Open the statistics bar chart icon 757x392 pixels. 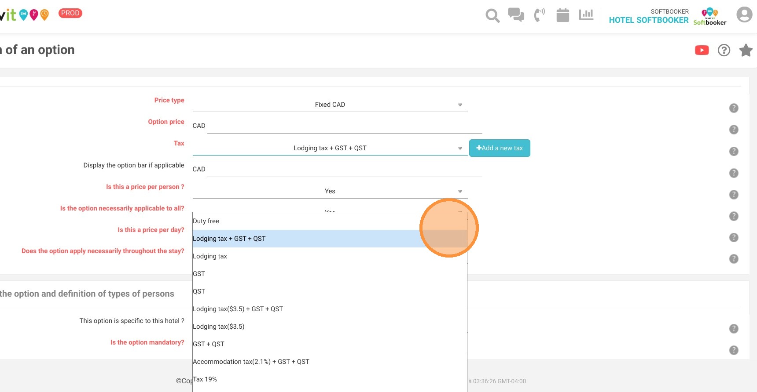click(586, 15)
